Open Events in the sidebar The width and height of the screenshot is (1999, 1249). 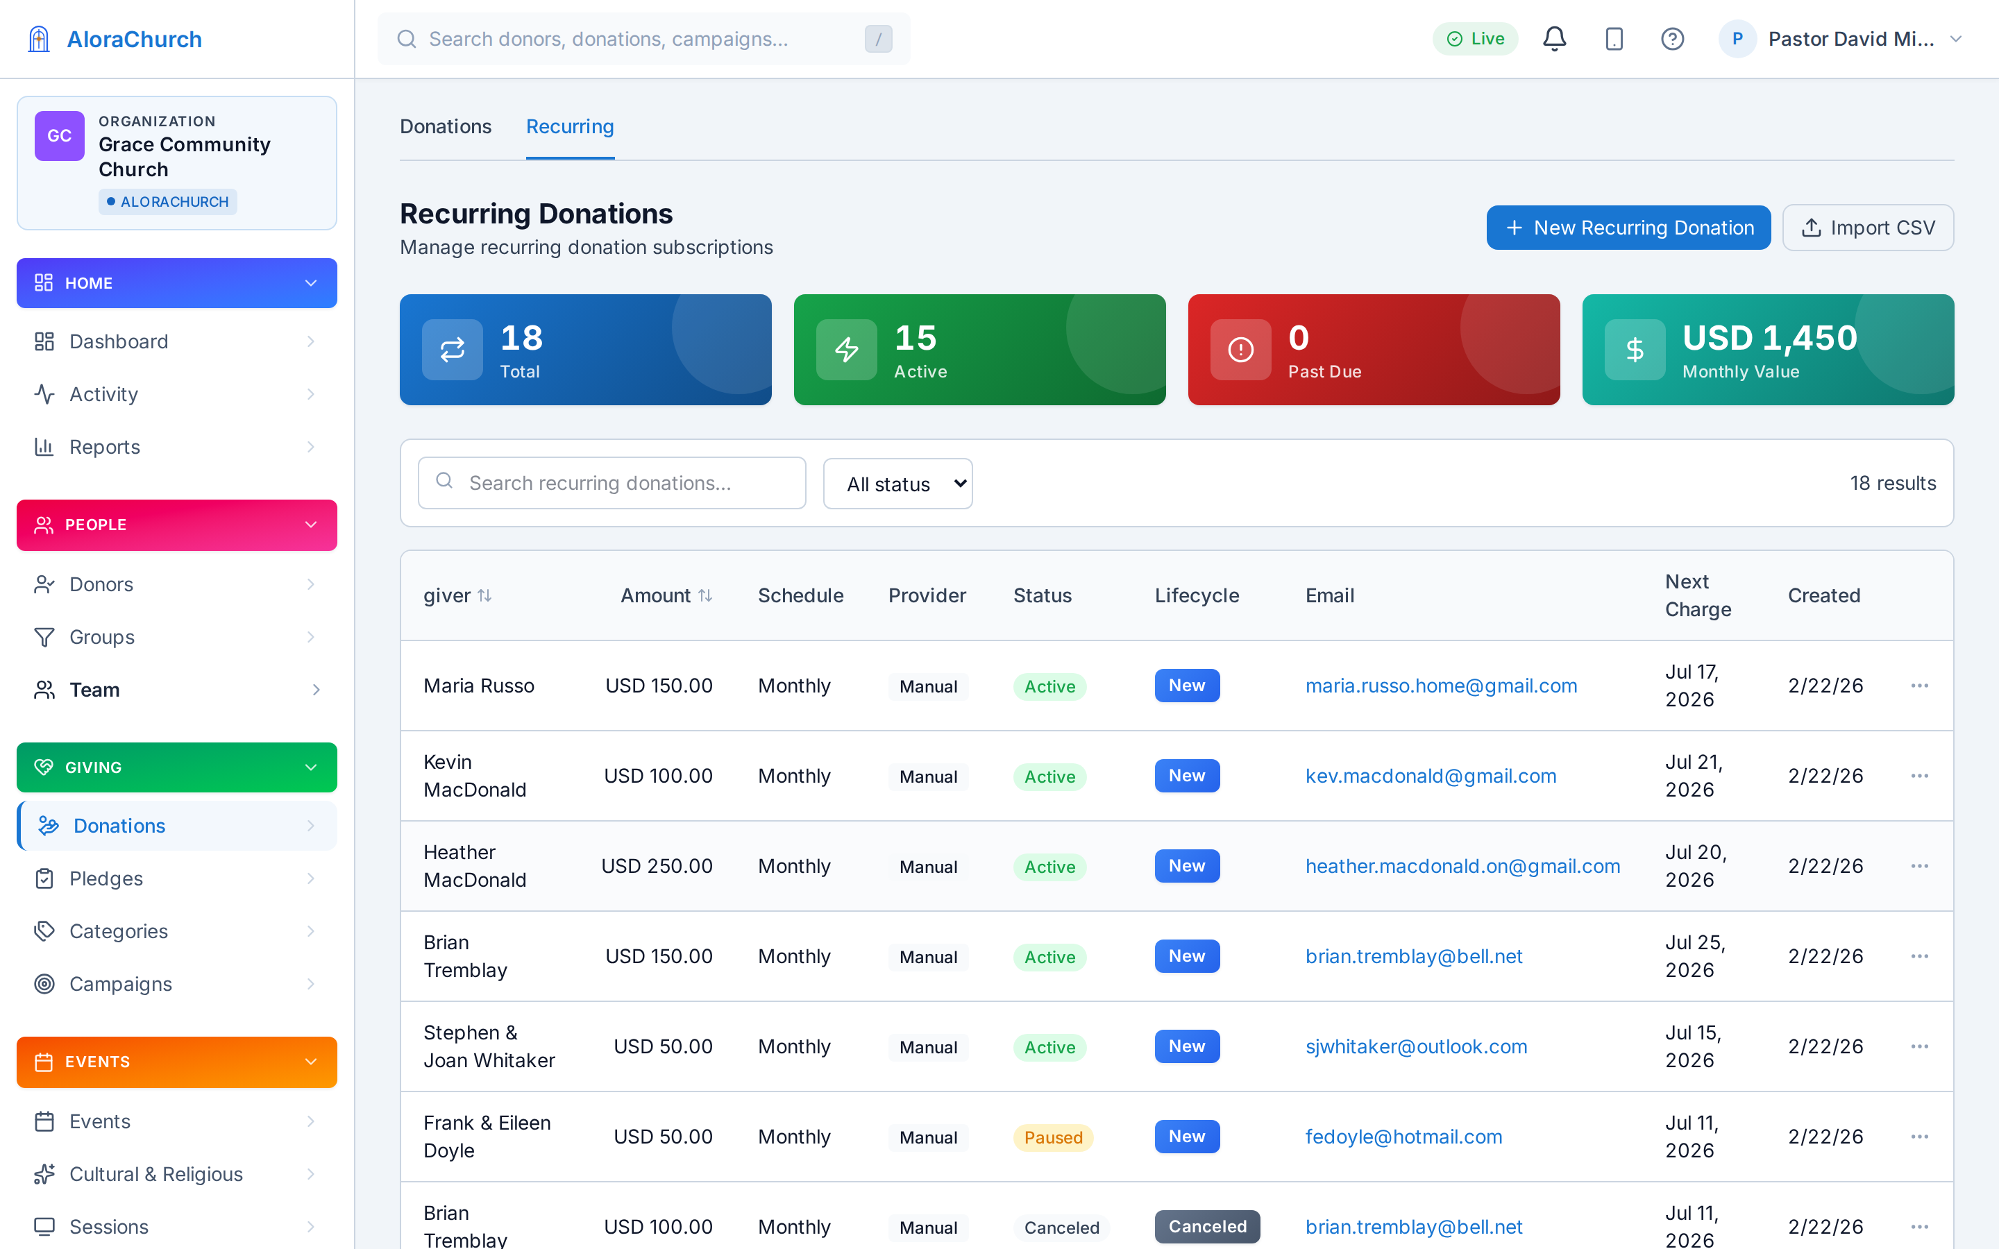pyautogui.click(x=177, y=1121)
